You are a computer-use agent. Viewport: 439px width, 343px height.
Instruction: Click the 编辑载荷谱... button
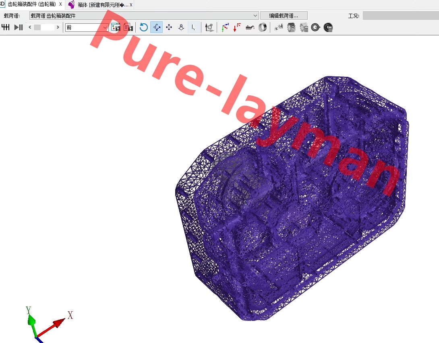point(284,16)
